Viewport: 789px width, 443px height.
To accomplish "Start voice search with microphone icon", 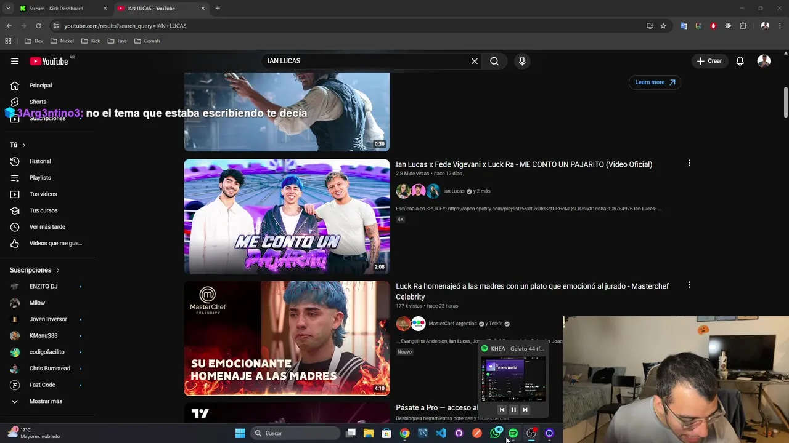I will 522,61.
